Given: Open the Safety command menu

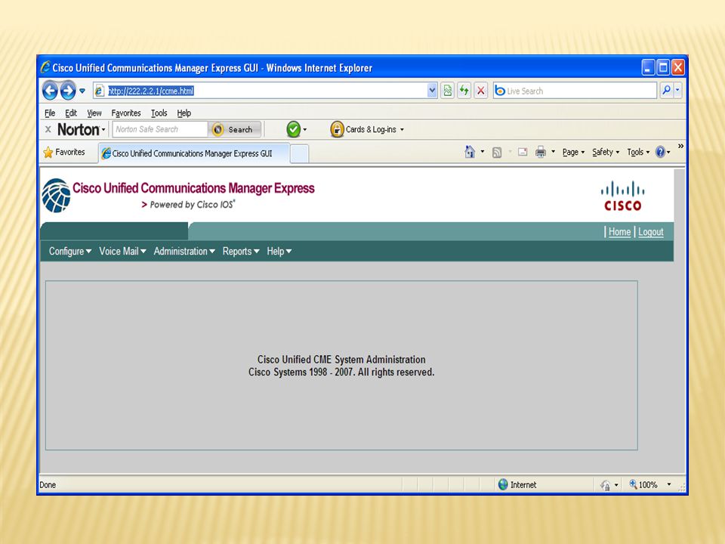Looking at the screenshot, I should click(x=605, y=152).
